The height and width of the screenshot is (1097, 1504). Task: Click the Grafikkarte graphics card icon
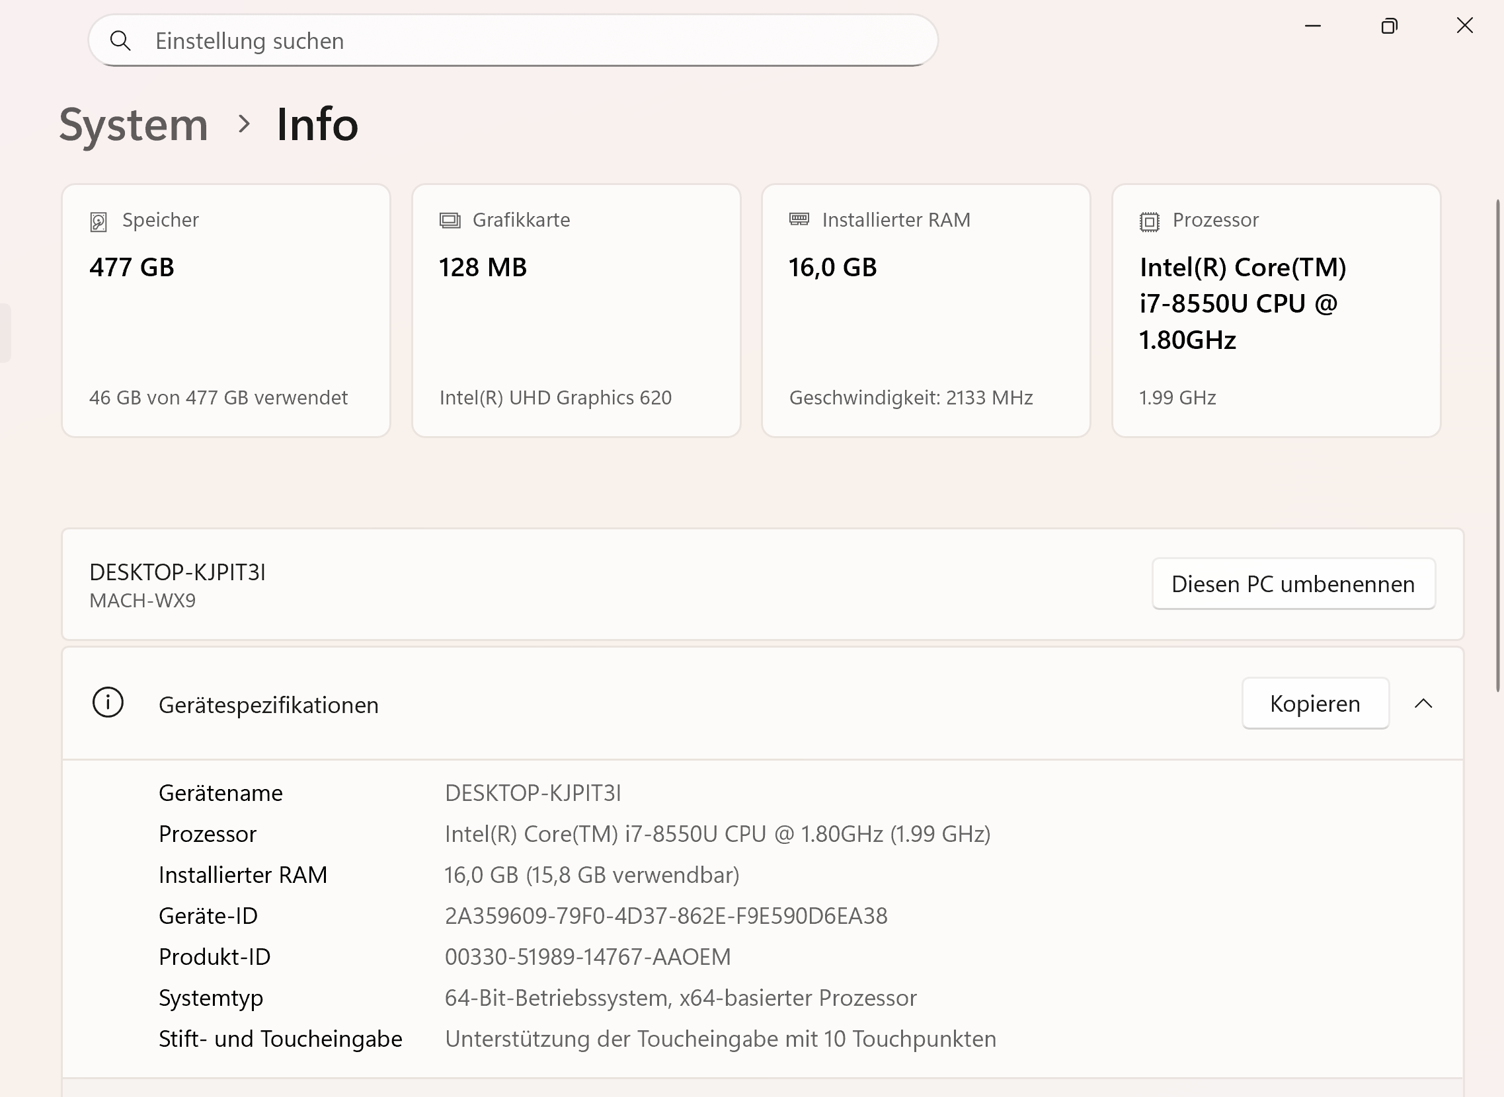(x=450, y=221)
